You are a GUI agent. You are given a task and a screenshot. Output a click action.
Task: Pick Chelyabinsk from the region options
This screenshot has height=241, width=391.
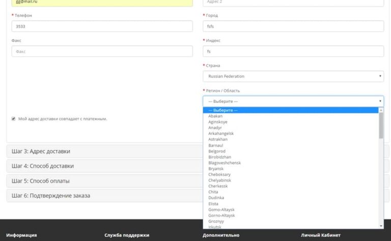tap(219, 180)
